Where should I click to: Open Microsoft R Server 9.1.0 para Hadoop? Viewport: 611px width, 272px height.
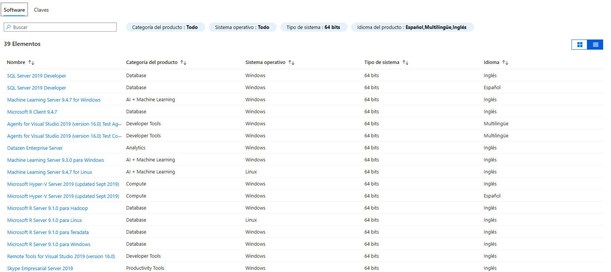click(47, 208)
